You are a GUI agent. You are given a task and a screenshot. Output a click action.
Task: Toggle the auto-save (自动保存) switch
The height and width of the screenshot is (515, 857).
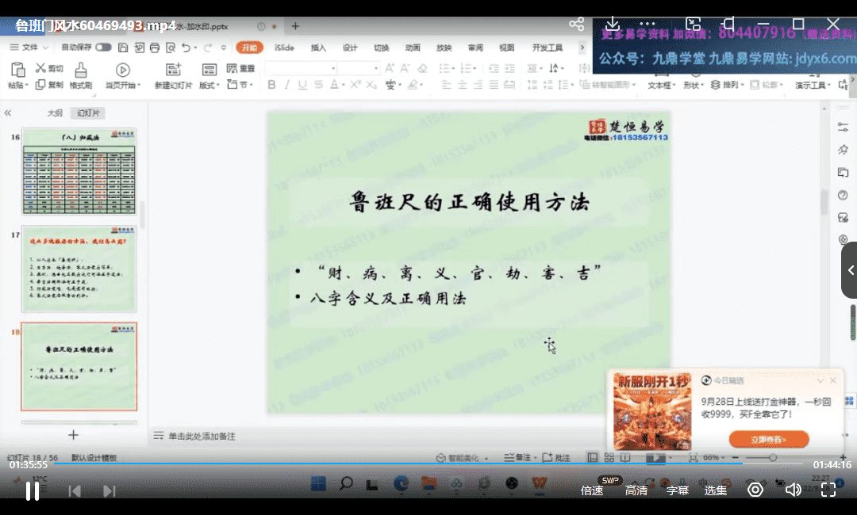(103, 48)
